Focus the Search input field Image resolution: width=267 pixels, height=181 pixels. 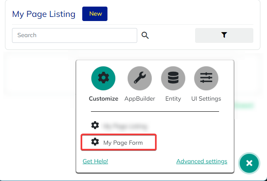point(74,35)
